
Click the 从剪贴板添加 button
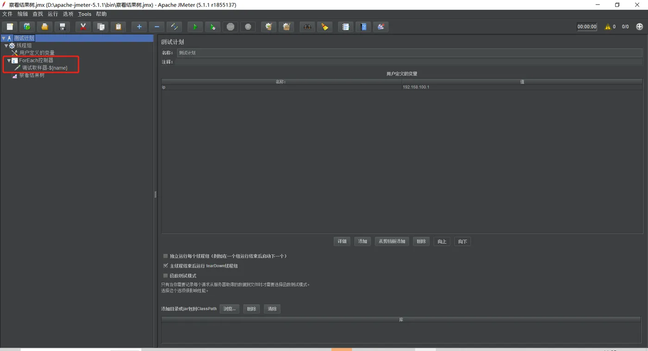(x=392, y=241)
